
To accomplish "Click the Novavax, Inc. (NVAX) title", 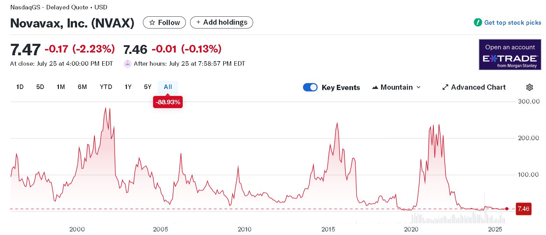I will (x=72, y=23).
